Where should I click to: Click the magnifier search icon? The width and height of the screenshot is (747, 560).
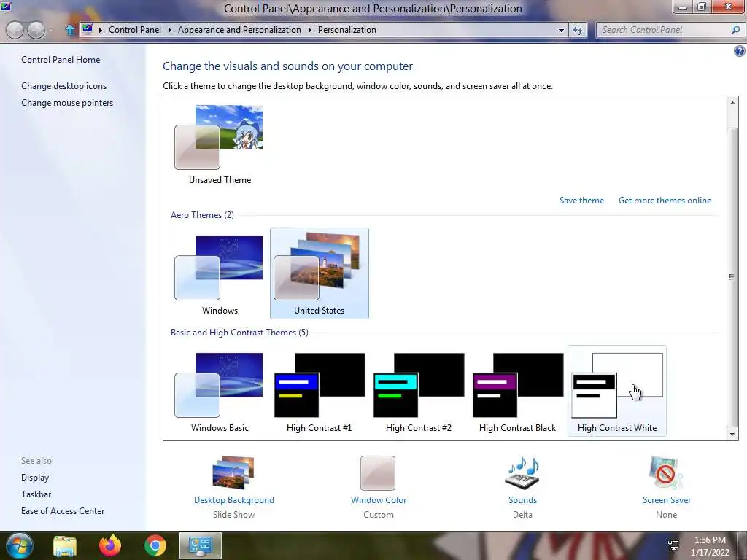click(735, 30)
